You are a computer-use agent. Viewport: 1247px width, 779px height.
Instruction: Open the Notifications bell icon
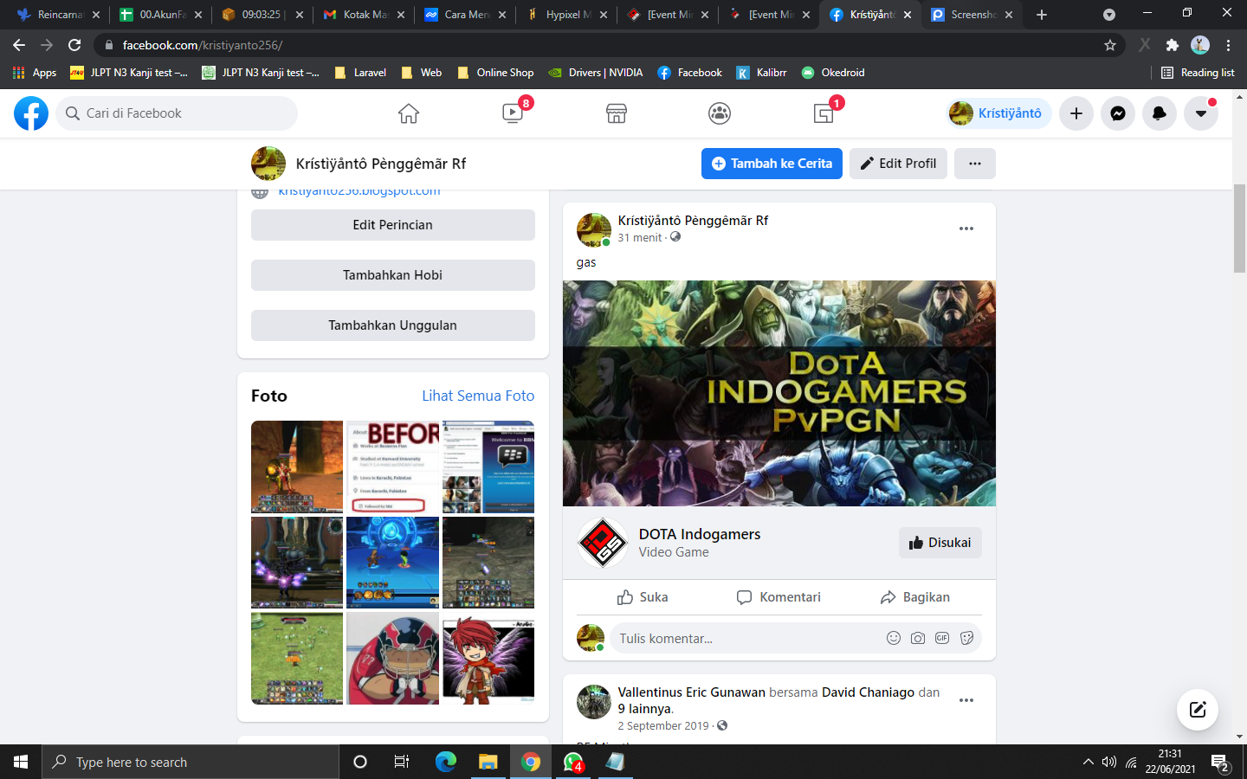(x=1160, y=113)
